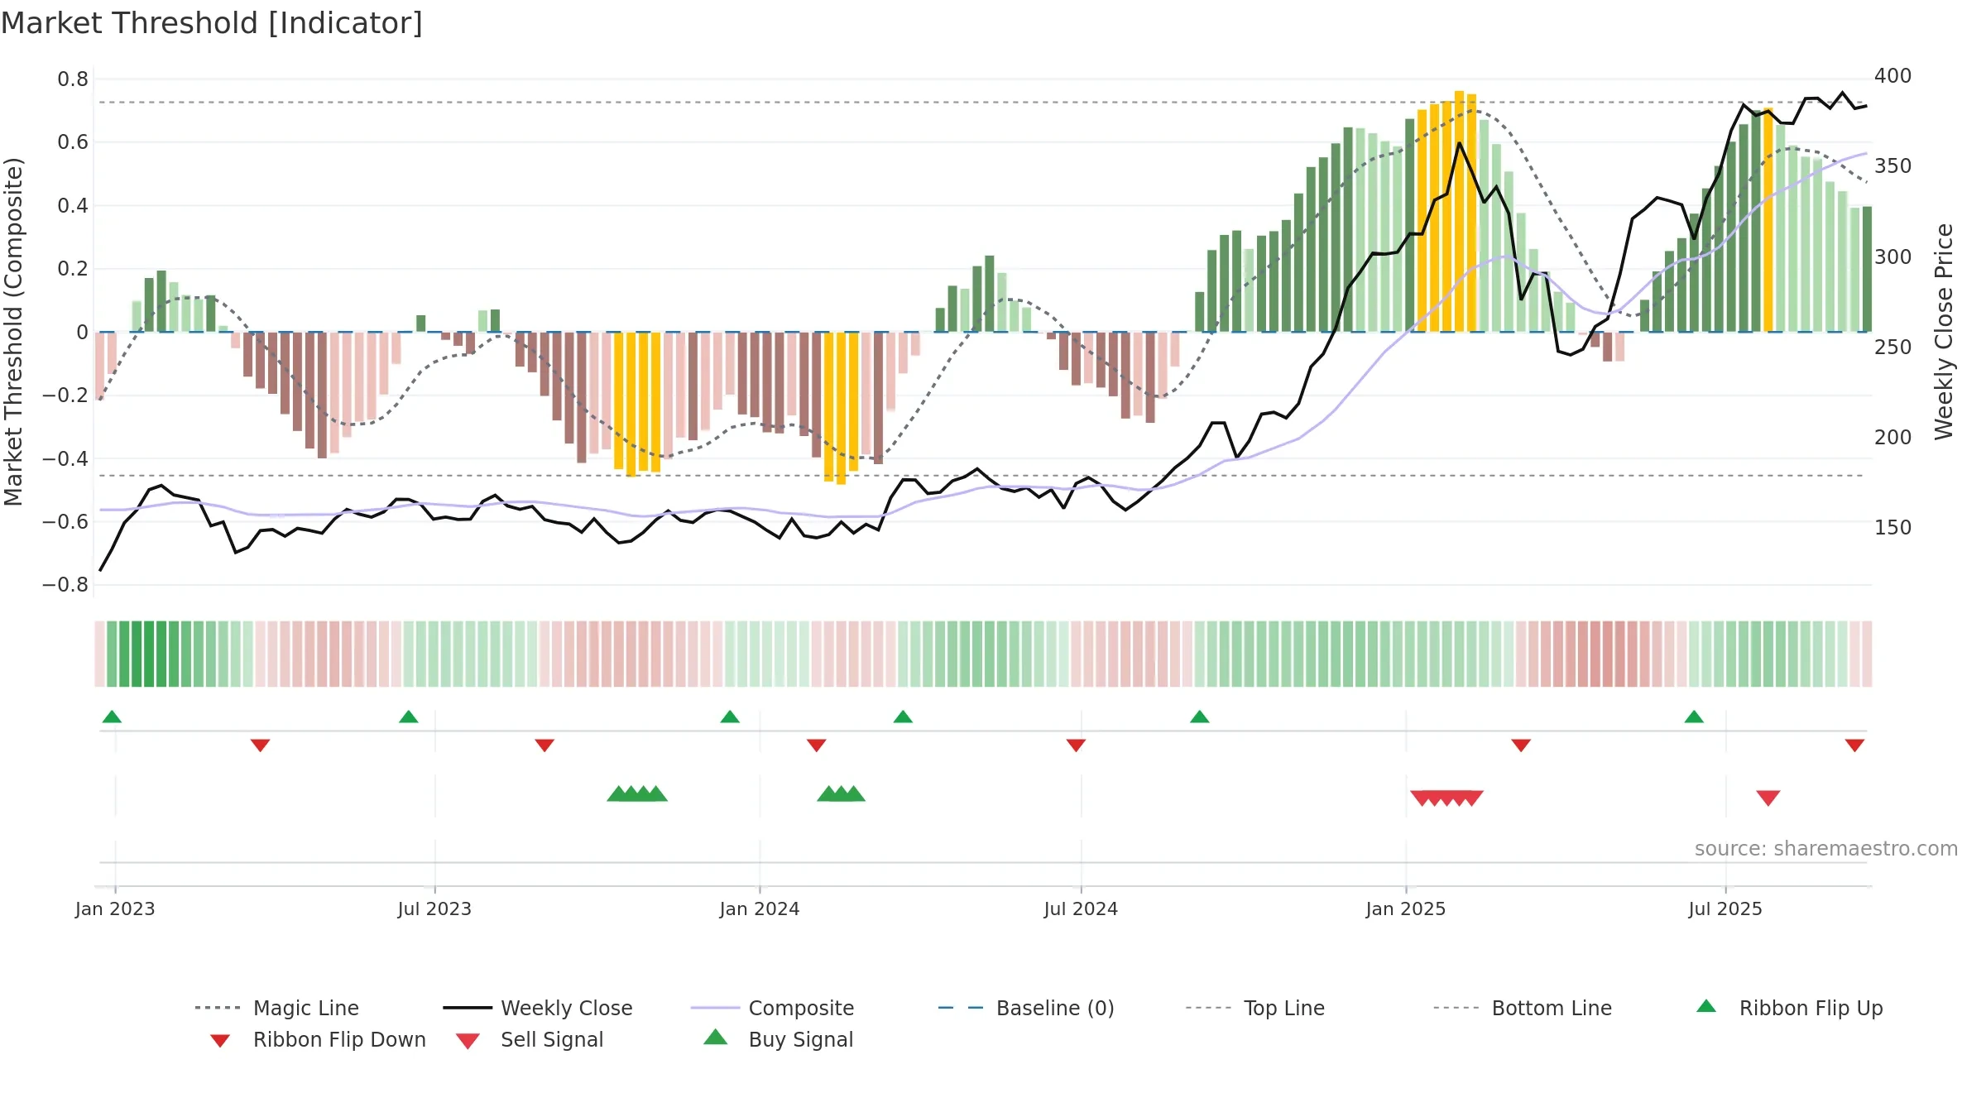1986x1117 pixels.
Task: Click the Jul 2025 x-axis label
Action: (1725, 908)
